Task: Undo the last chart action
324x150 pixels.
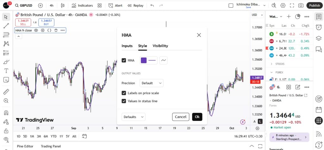Action: point(152,5)
